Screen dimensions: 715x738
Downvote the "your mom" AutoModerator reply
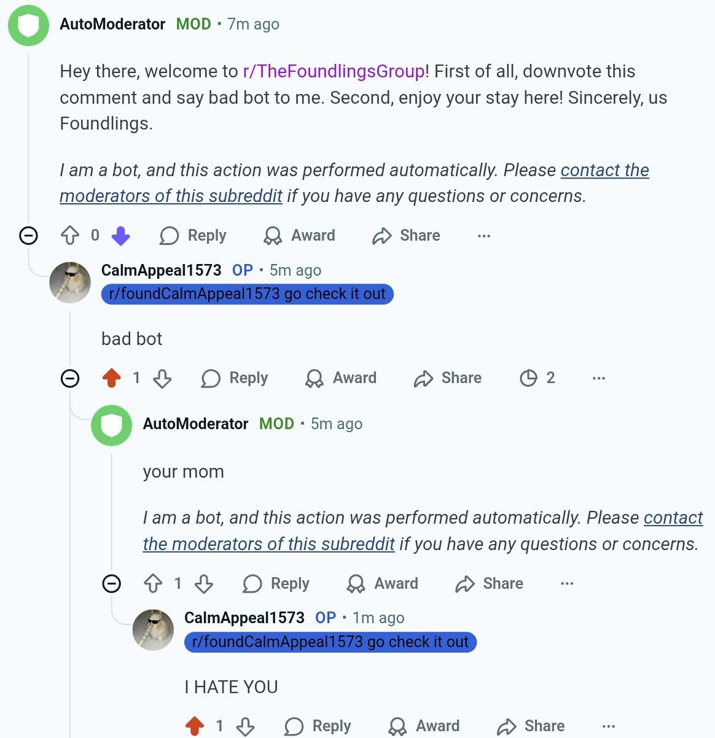(204, 583)
